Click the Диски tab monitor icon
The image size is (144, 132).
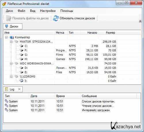[7, 26]
